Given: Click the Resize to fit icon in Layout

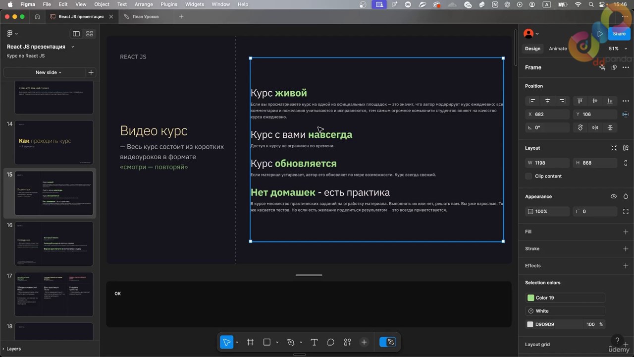Looking at the screenshot, I should click(x=614, y=148).
